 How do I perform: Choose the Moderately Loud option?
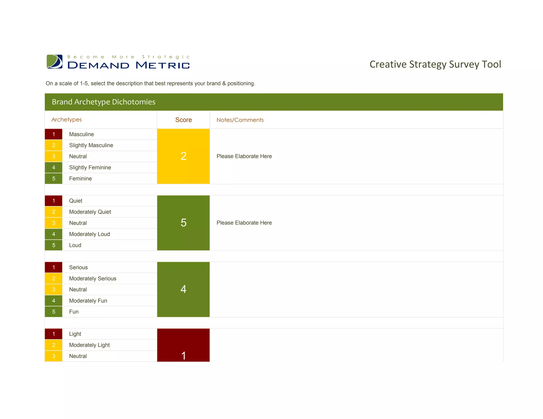(x=89, y=234)
